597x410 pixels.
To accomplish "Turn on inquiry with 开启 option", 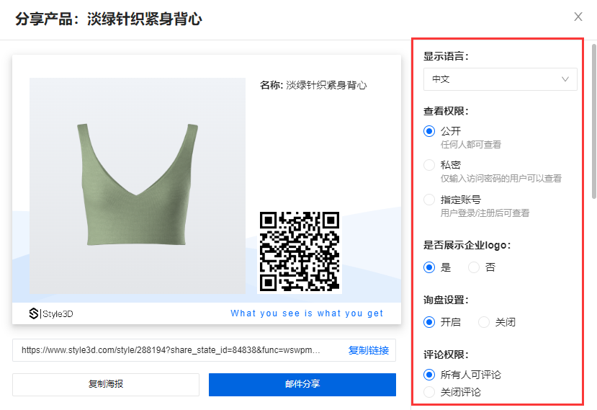I will click(x=430, y=322).
